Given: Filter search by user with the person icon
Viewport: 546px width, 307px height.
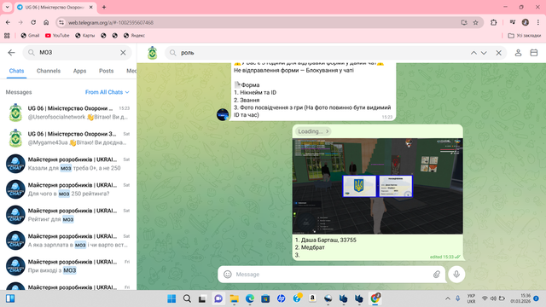Looking at the screenshot, I should [x=518, y=53].
